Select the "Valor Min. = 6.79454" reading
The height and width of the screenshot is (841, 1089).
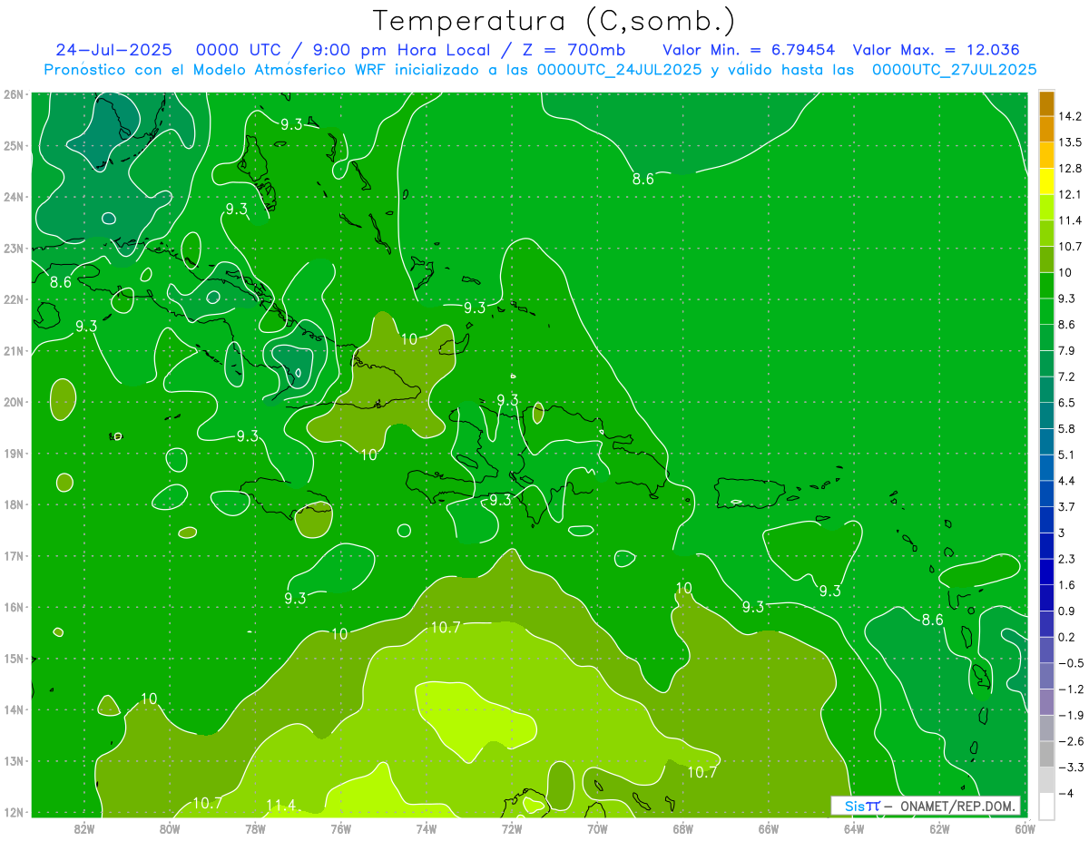(749, 50)
